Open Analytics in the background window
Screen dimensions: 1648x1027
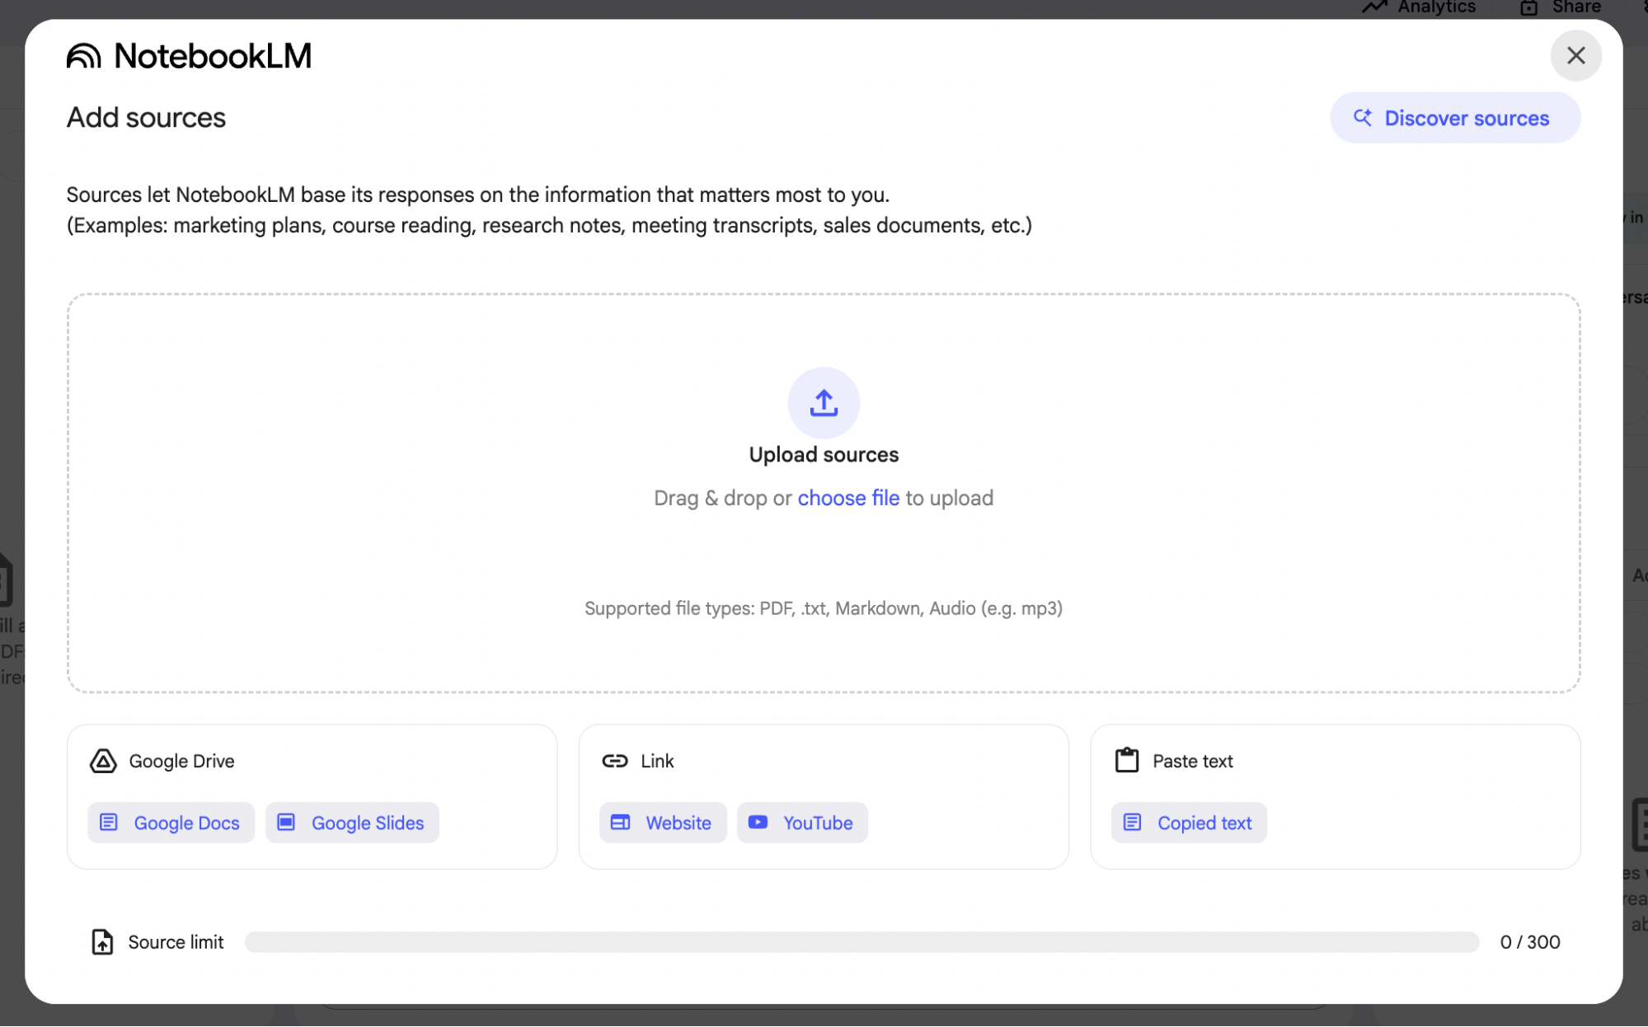[x=1420, y=7]
